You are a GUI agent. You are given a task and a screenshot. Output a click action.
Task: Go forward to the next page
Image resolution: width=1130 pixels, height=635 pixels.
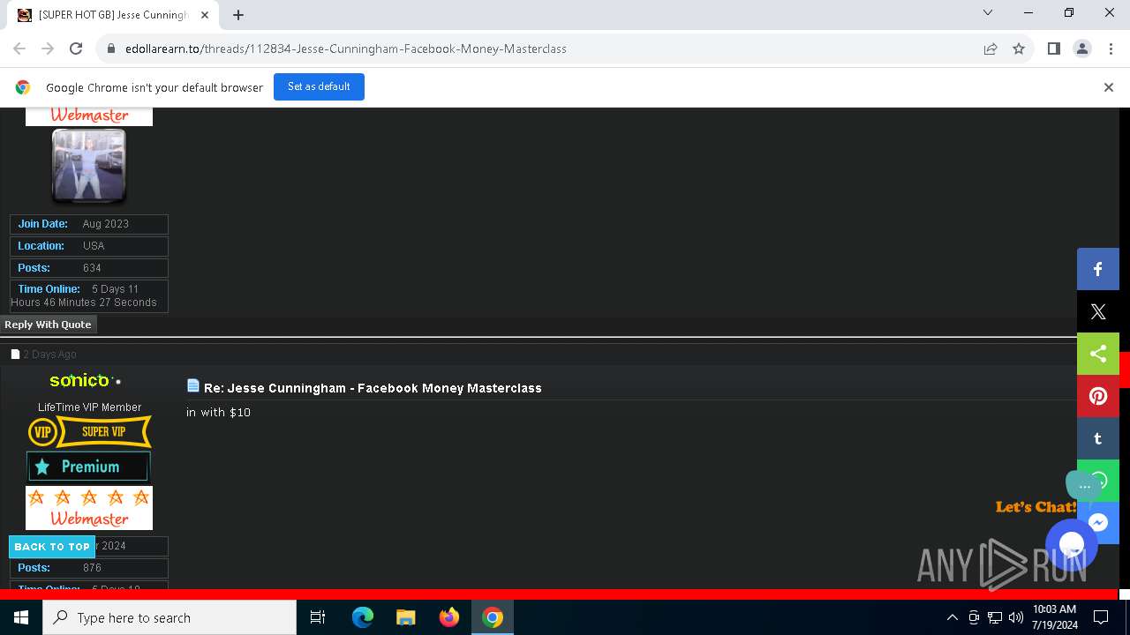[48, 49]
